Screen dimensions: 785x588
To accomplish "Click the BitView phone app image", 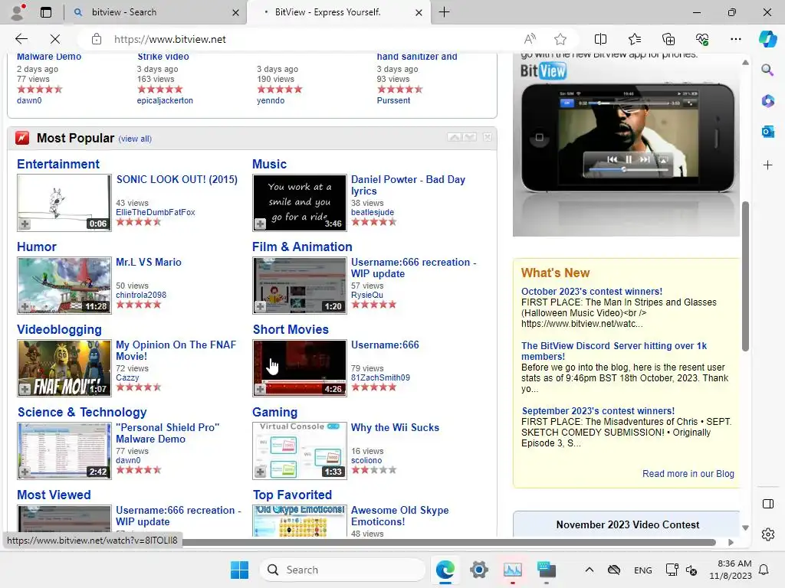I will tap(626, 145).
